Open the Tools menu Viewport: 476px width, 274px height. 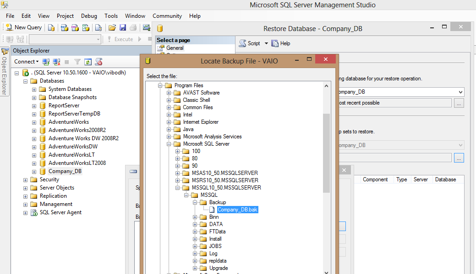111,16
